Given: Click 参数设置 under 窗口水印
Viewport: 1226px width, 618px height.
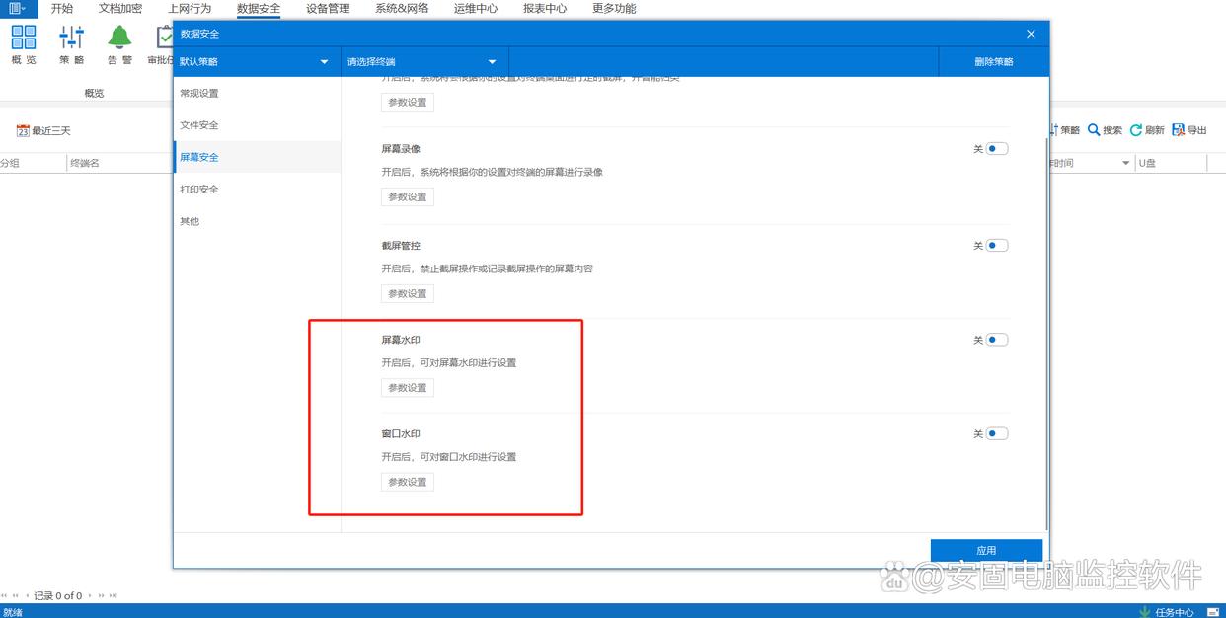Looking at the screenshot, I should coord(408,482).
